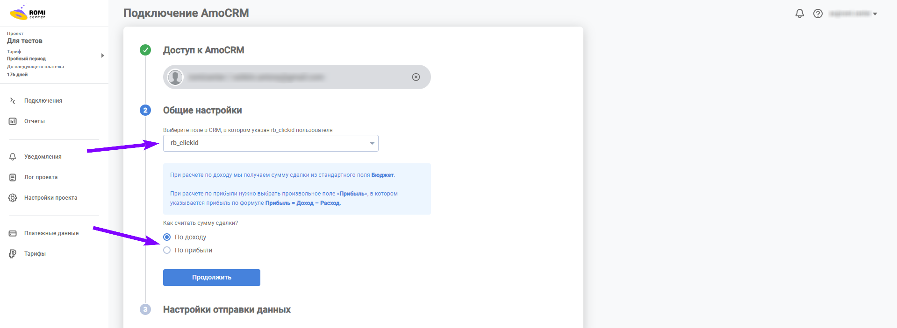Click the Подключения sidebar icon
This screenshot has height=328, width=897.
coord(13,101)
